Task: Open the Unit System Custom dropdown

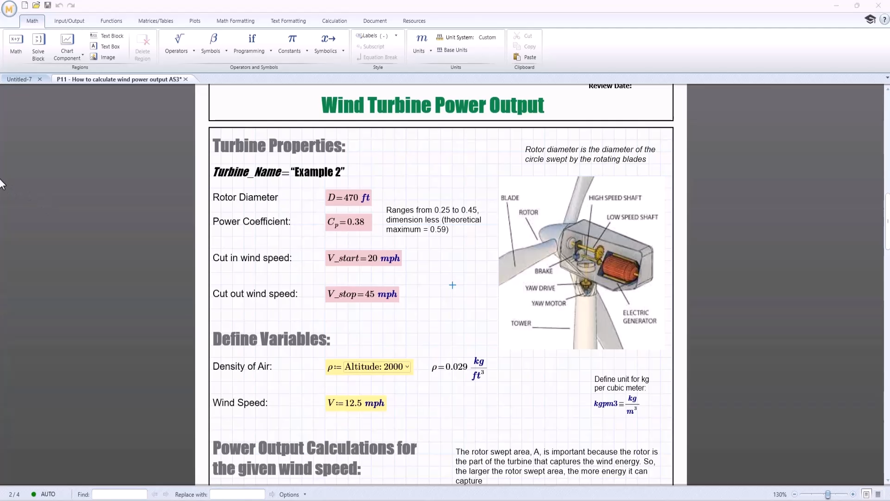Action: 487,37
